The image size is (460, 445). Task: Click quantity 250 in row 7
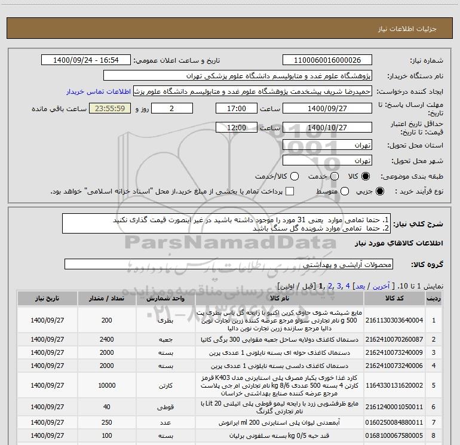tap(106, 423)
